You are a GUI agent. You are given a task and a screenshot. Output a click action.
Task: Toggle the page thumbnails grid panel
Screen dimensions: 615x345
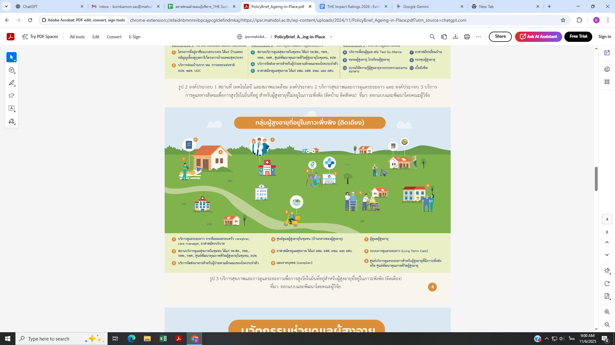point(607,82)
